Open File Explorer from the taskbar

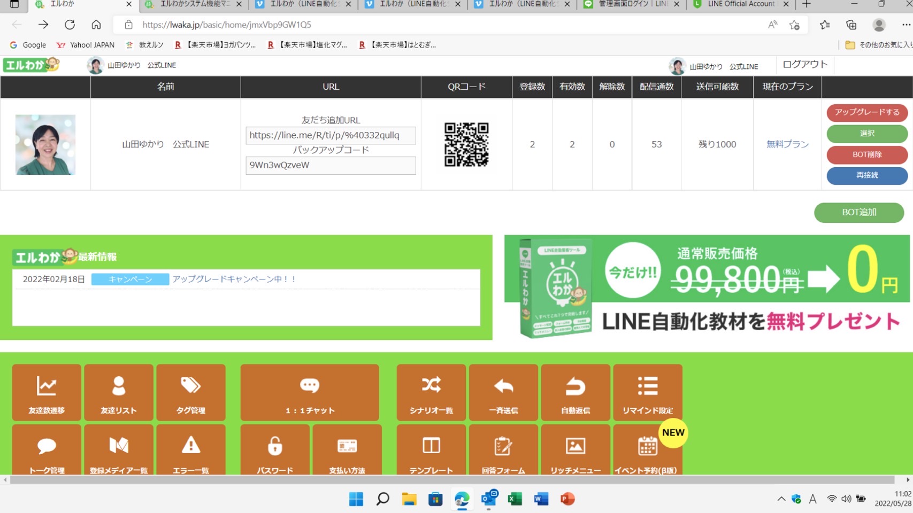coord(409,499)
